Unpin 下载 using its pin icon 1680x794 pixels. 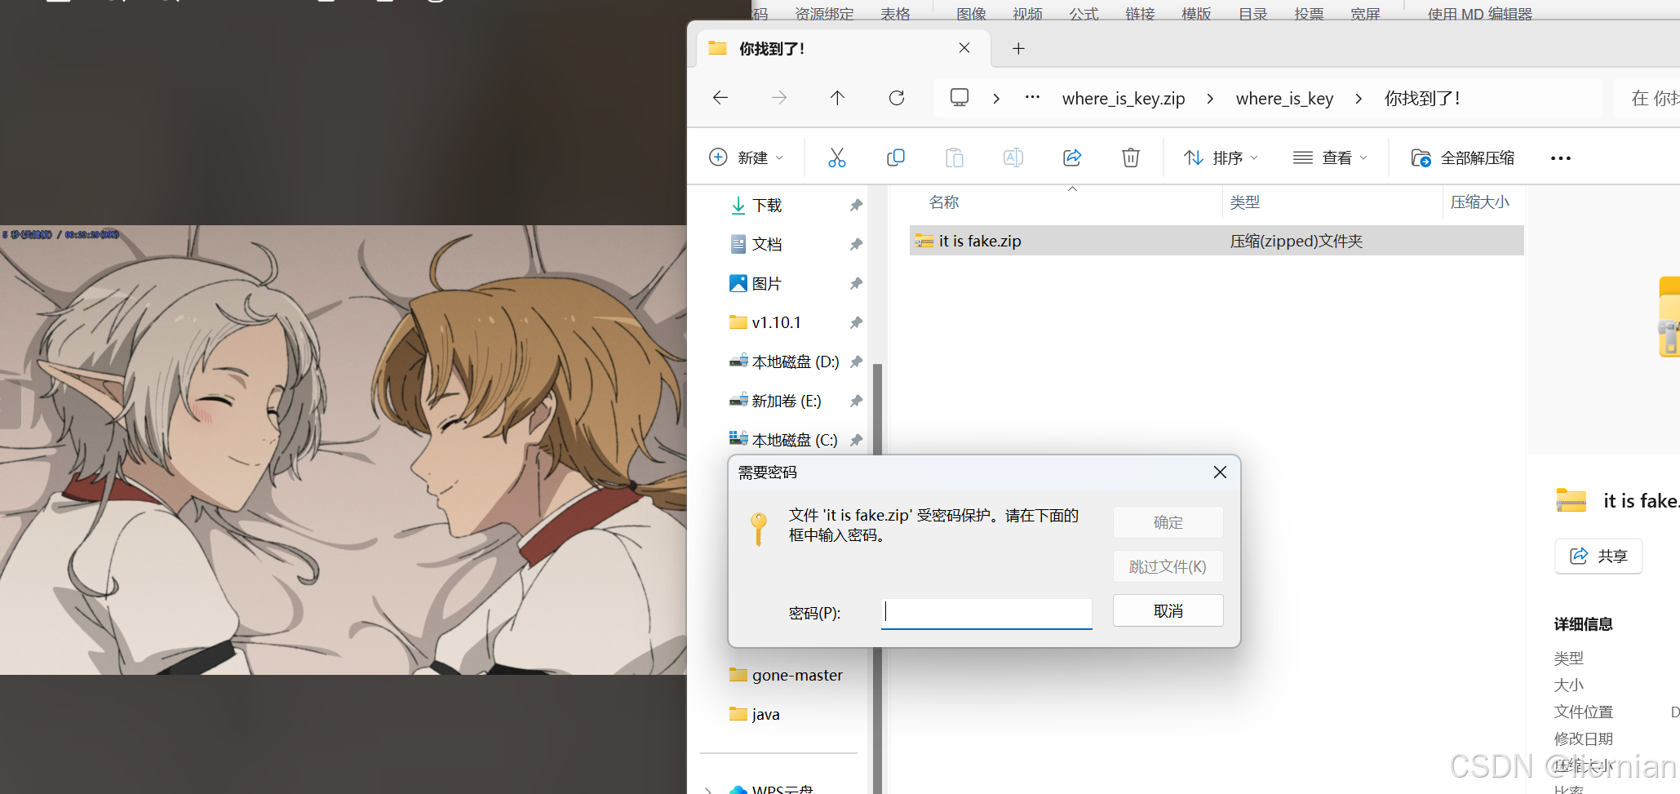point(856,206)
